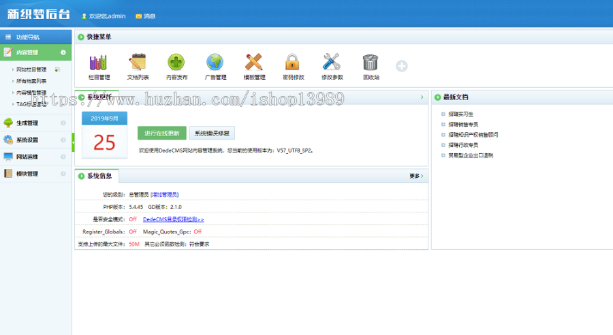The image size is (613, 335).
Task: Collapse the 内容管理 menu section
Action: tap(63, 52)
